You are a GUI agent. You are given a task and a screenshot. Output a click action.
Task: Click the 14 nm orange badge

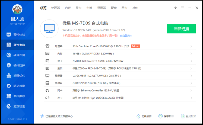(x=135, y=46)
